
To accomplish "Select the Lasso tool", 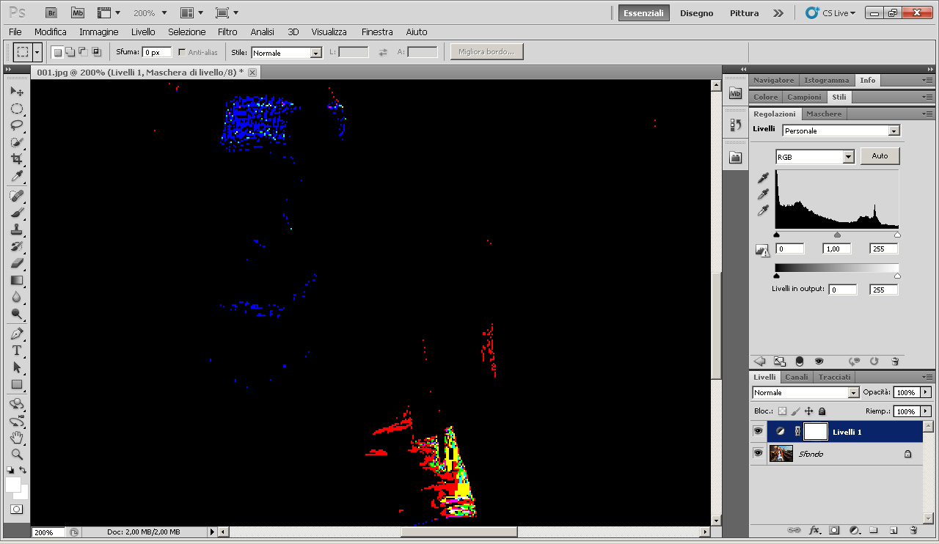I will [16, 125].
